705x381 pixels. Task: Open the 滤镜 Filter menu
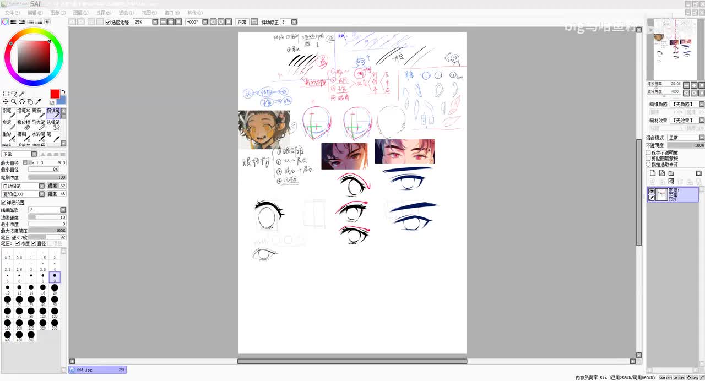click(x=126, y=13)
